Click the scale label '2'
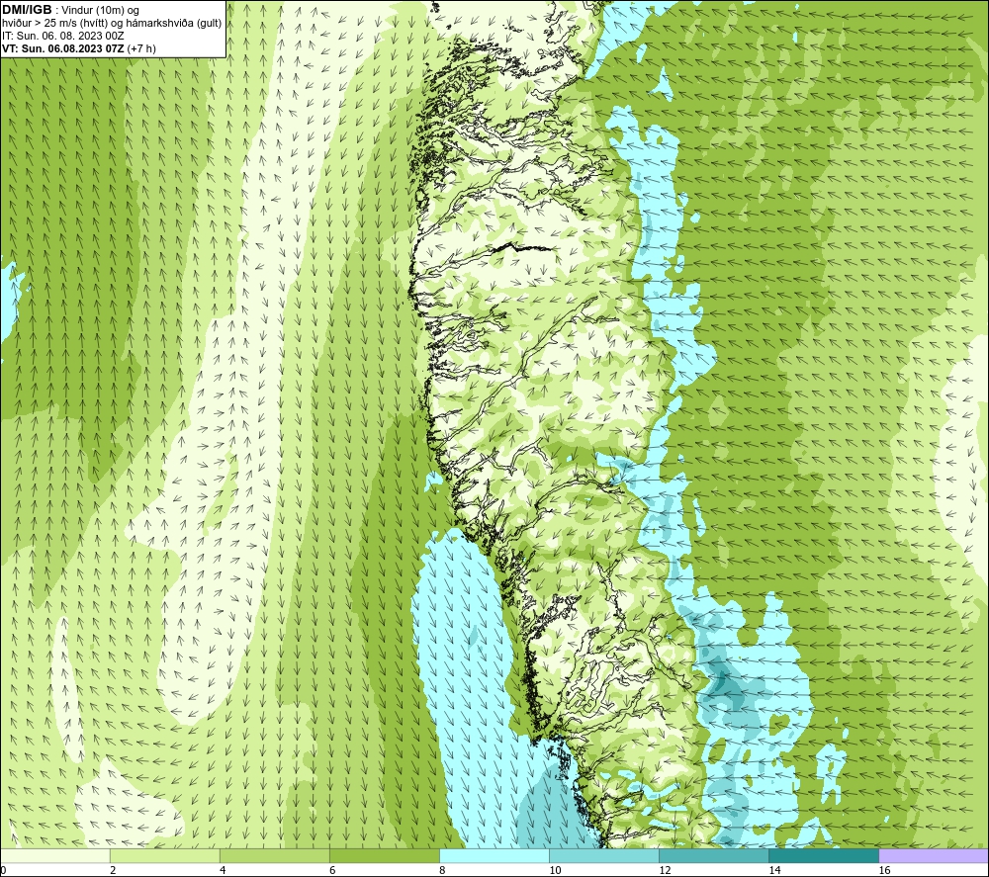Screen dimensions: 989x877 (x=113, y=870)
